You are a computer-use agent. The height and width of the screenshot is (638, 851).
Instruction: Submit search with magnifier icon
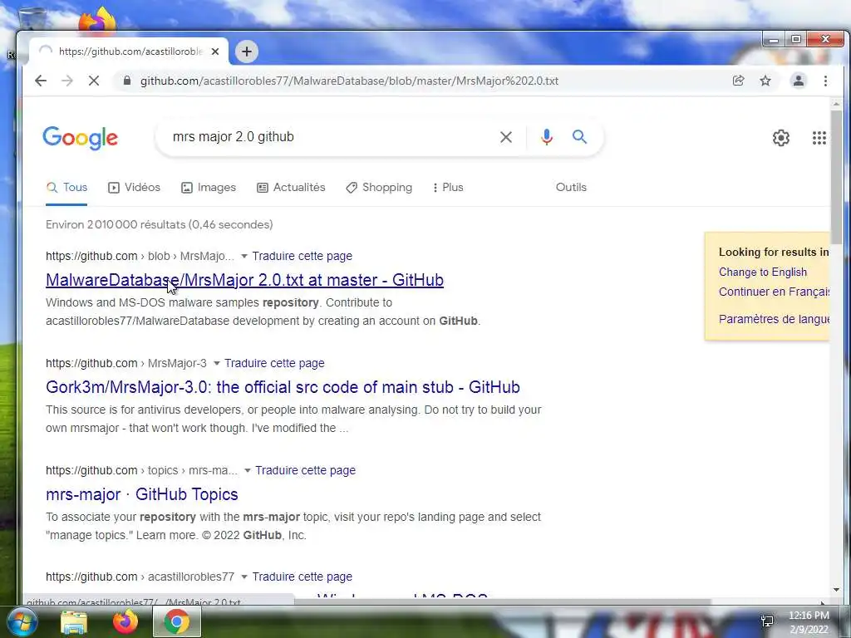tap(579, 137)
